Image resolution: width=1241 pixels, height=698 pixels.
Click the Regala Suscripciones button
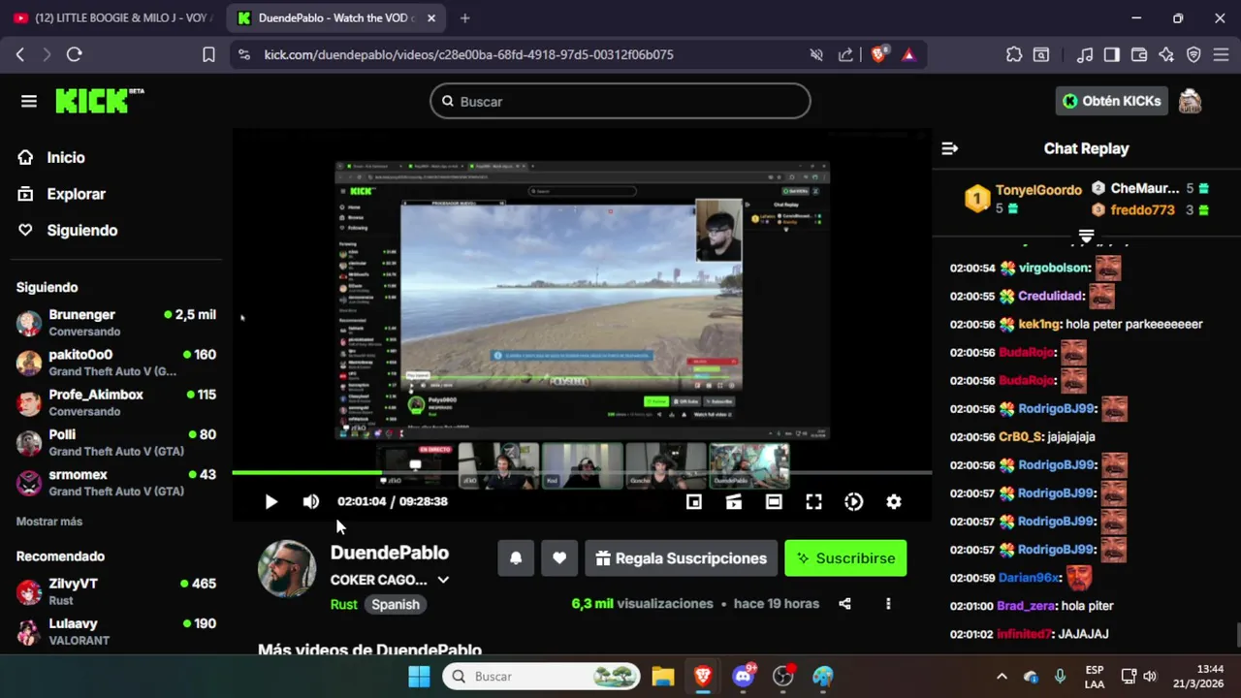(681, 558)
